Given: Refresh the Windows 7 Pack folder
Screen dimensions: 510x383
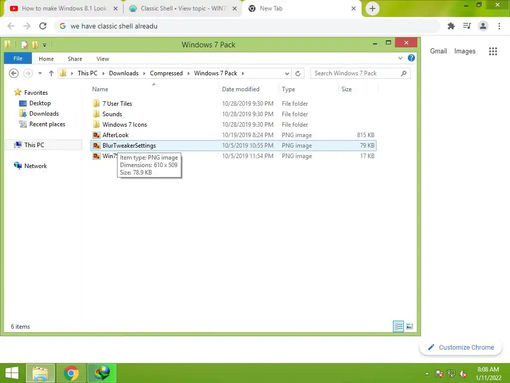Looking at the screenshot, I should click(298, 74).
